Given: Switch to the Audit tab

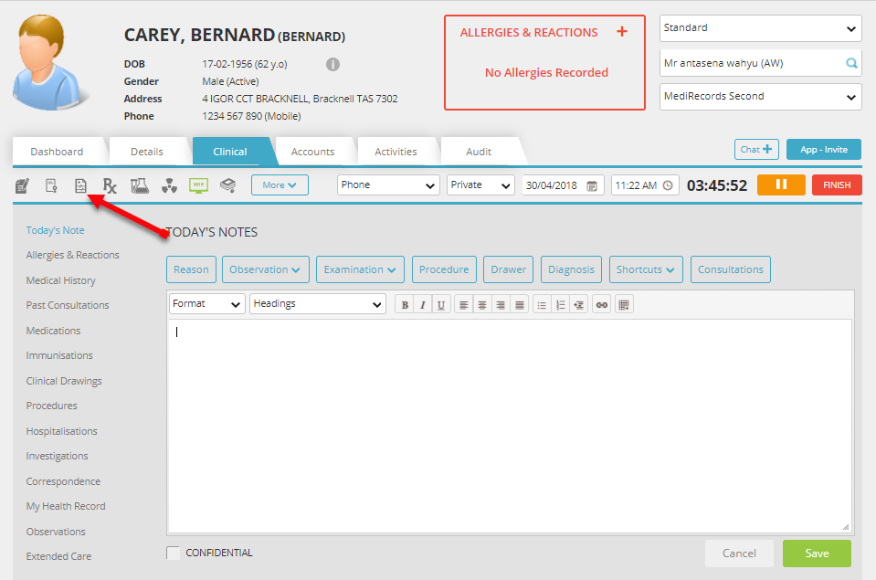Looking at the screenshot, I should [x=479, y=152].
